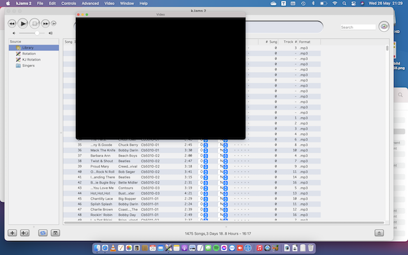This screenshot has height=255, width=408.
Task: Click the add folder plus button
Action: click(x=24, y=233)
